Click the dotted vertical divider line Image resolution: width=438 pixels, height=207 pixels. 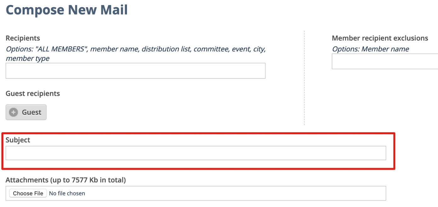point(304,78)
